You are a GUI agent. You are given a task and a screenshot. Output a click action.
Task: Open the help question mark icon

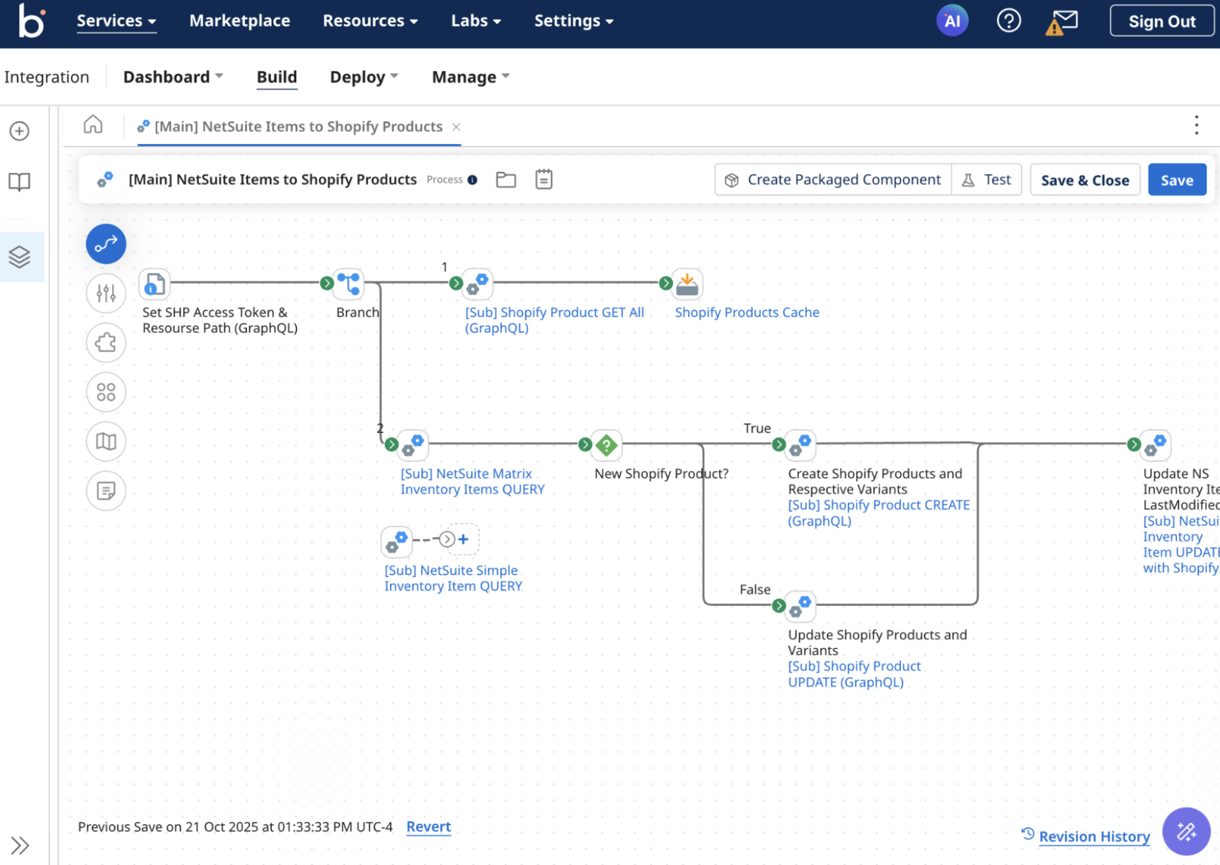tap(1008, 20)
